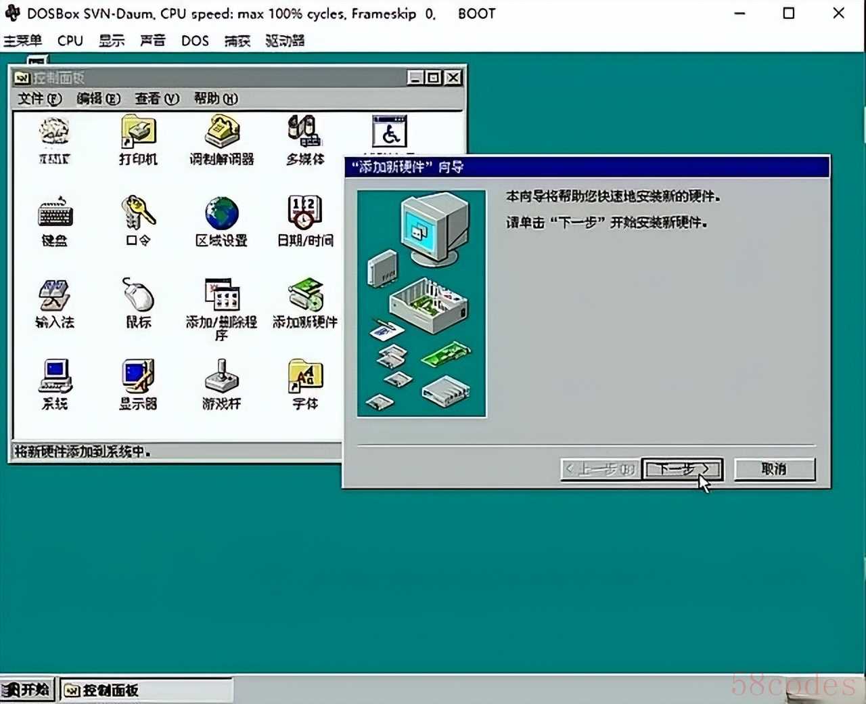The width and height of the screenshot is (866, 704).
Task: Open 文件(F) menu in Control Panel
Action: click(x=39, y=99)
